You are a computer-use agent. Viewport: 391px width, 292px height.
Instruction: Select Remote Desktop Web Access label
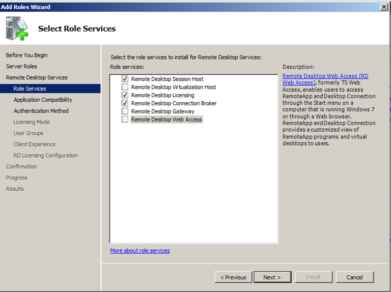click(x=166, y=120)
